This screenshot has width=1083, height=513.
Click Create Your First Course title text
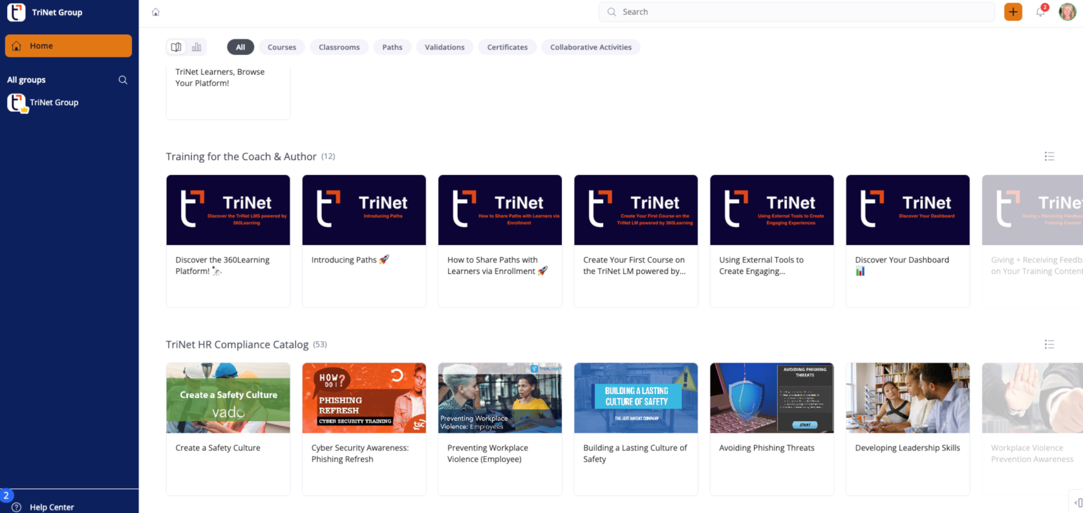(634, 266)
